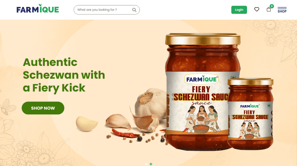Screen dimensions: 297x166
Task: Select the second green carousel dot
Action: tap(151, 164)
